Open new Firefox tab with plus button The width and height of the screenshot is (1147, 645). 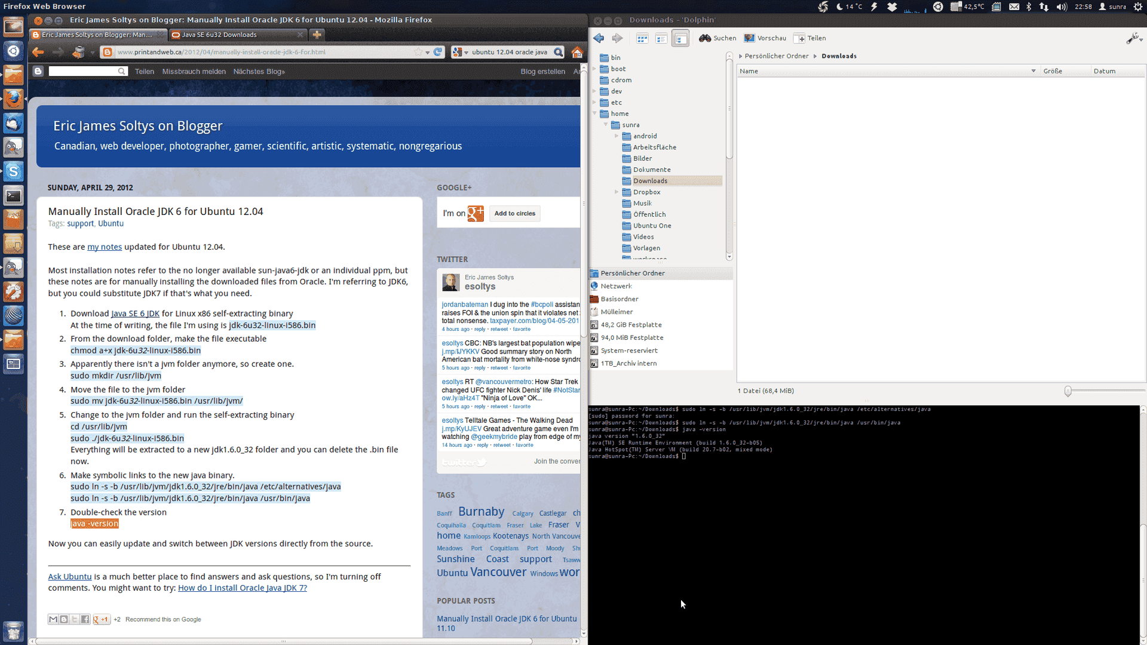(x=317, y=35)
